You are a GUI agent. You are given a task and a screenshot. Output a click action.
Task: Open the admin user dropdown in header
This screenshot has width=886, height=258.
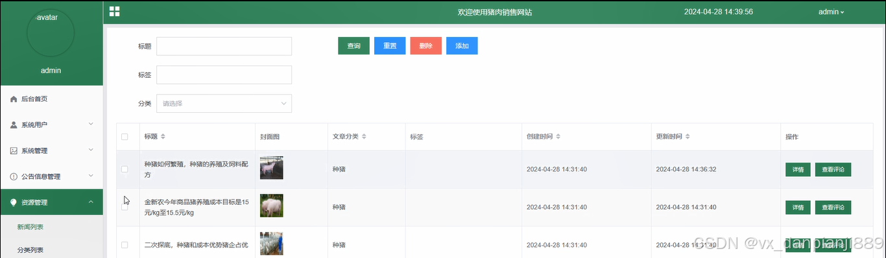pos(831,12)
